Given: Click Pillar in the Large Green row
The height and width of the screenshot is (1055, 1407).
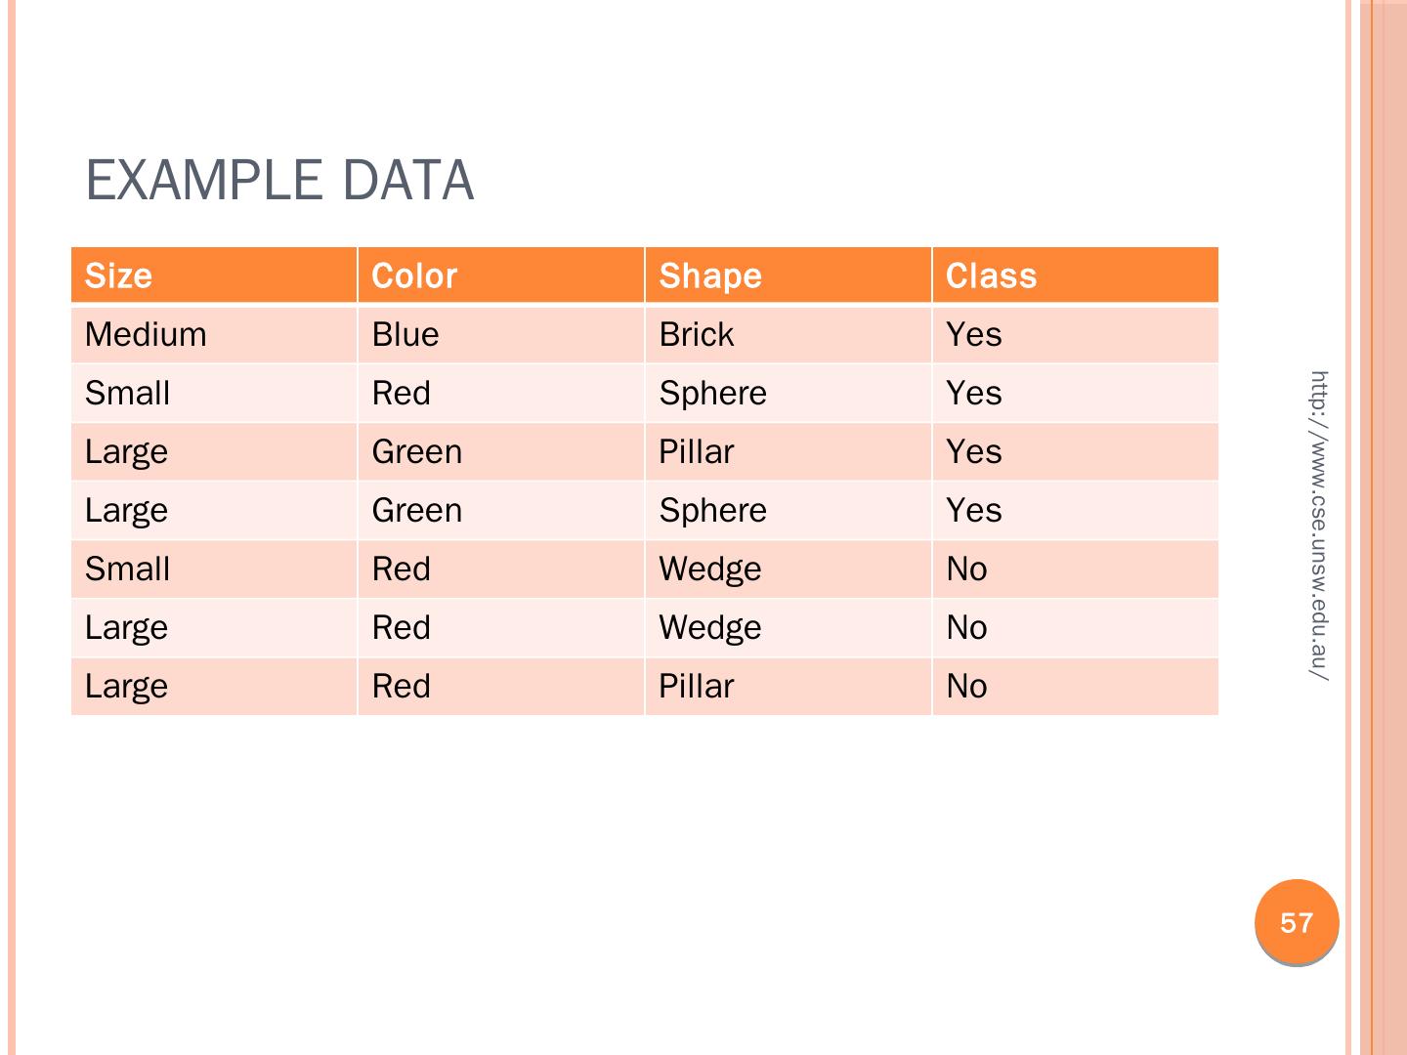Looking at the screenshot, I should (696, 451).
